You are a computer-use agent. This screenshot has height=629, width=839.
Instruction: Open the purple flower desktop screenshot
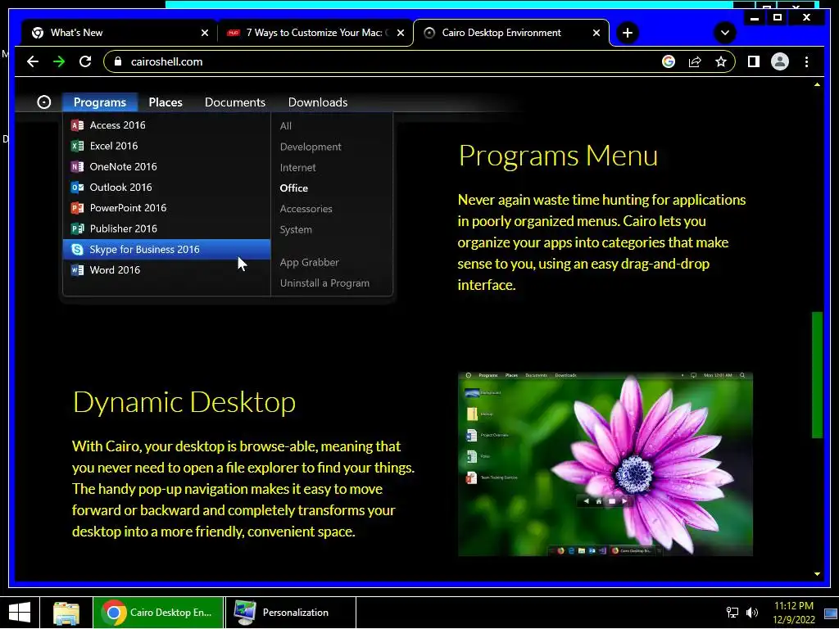(605, 464)
